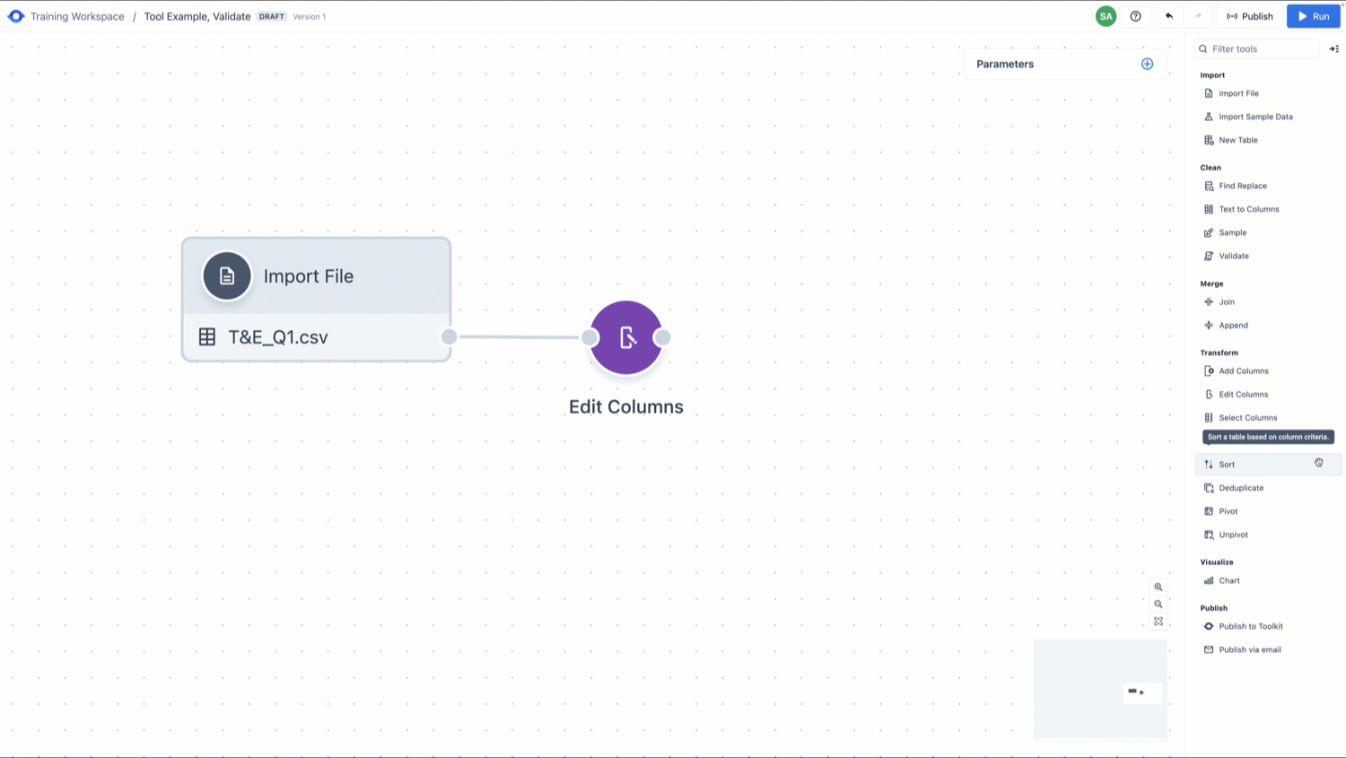1346x758 pixels.
Task: Zoom out of the canvas
Action: click(1158, 604)
